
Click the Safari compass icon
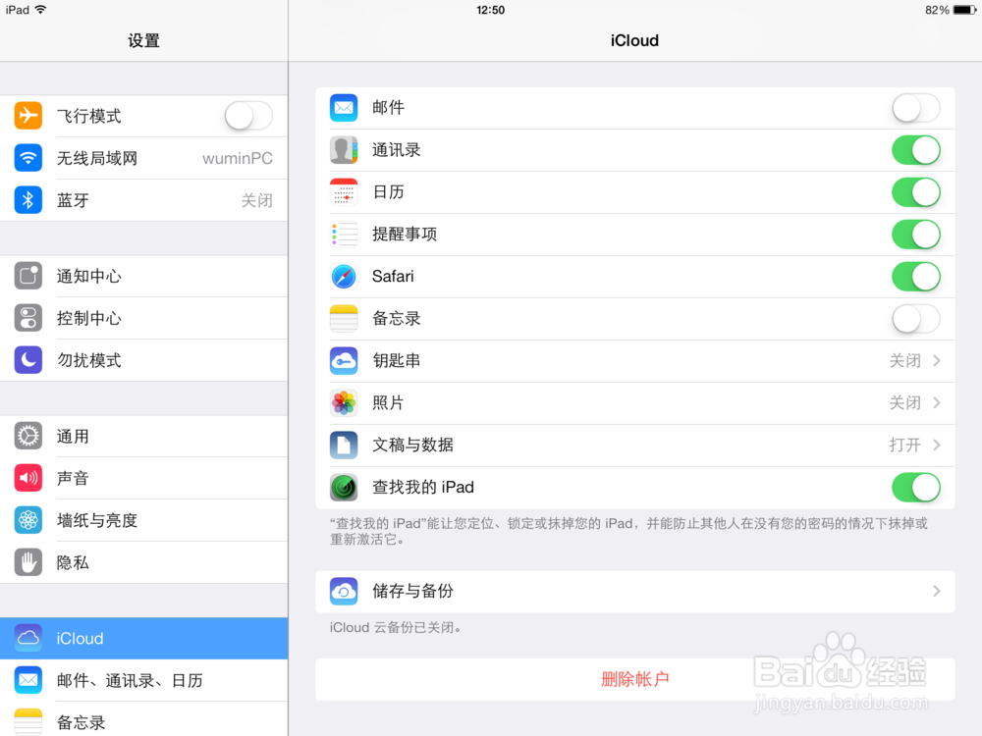[x=344, y=277]
